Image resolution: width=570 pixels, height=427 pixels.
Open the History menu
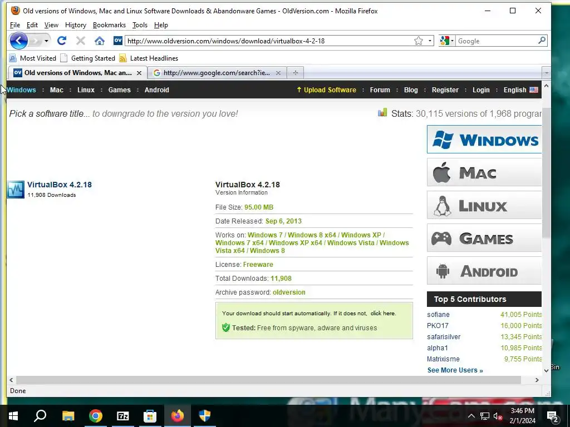[x=76, y=25]
